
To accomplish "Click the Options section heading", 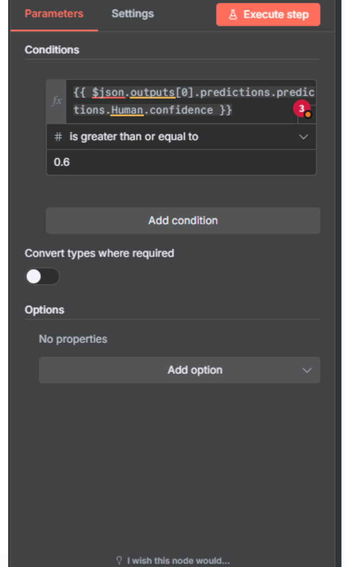I will pyautogui.click(x=45, y=310).
